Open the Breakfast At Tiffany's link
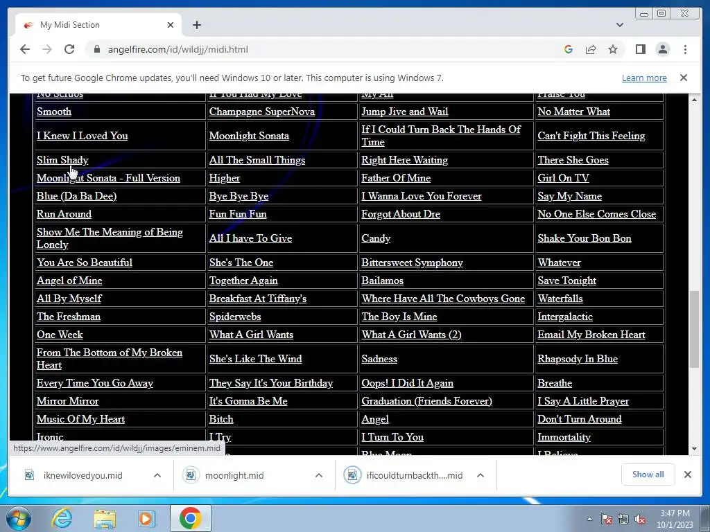The image size is (710, 532). [x=258, y=299]
